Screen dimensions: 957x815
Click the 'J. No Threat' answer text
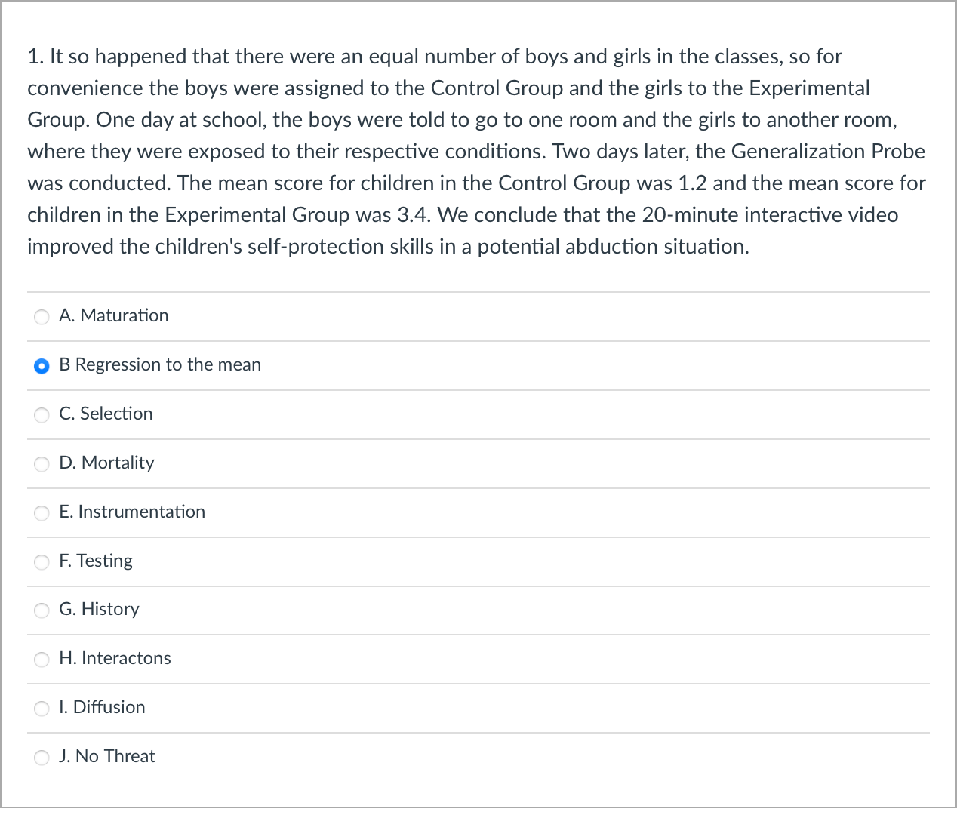(x=107, y=756)
